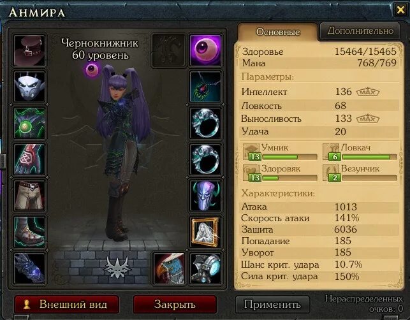Click the Внешний вид button
Image resolution: width=410 pixels, height=320 pixels.
67,304
